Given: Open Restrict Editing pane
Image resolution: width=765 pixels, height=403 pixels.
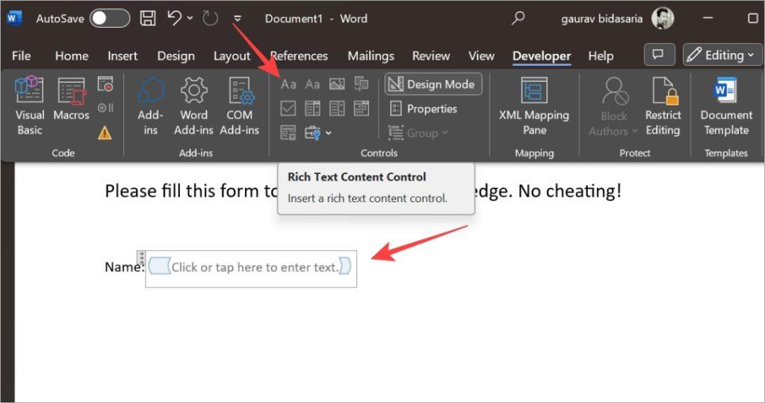Looking at the screenshot, I should tap(663, 106).
